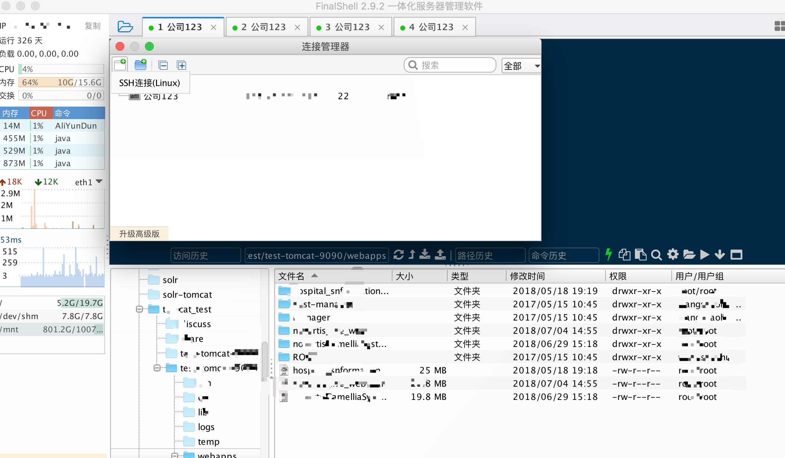Close tab 1 公司123
Viewport: 785px width, 458px height.
click(x=213, y=28)
